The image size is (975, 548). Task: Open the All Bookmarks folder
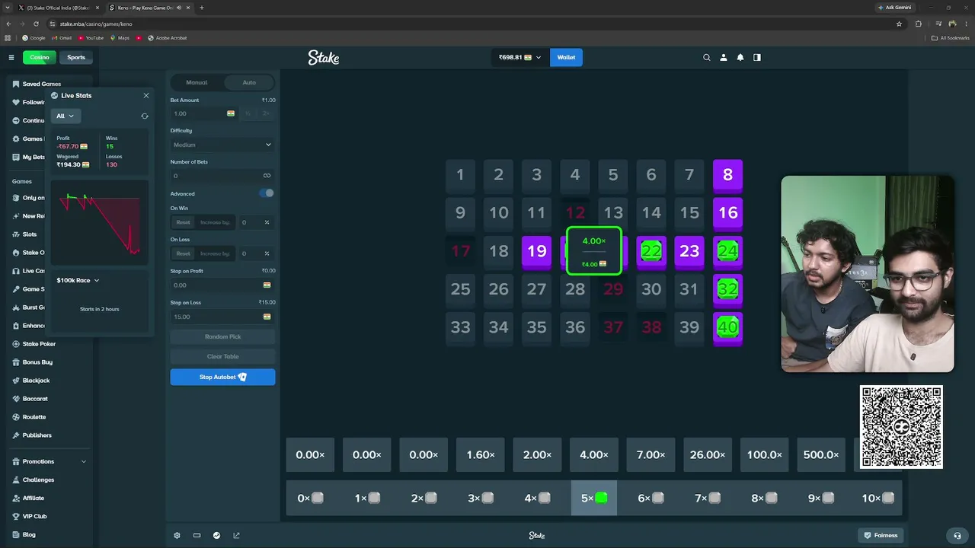pos(951,37)
